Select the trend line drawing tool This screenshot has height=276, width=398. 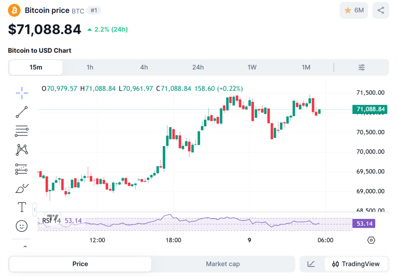click(22, 112)
